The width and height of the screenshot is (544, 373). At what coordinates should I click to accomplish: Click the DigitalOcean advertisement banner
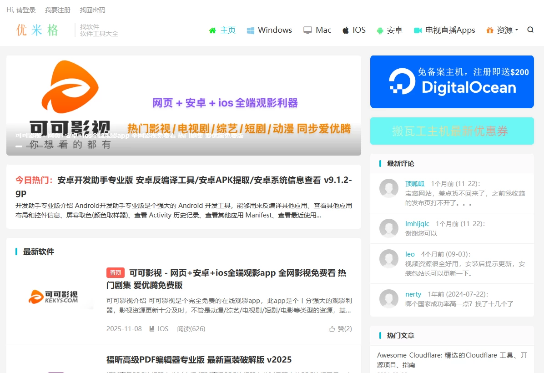point(452,82)
